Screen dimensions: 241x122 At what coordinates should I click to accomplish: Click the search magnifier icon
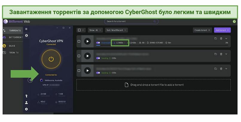(x=155, y=21)
